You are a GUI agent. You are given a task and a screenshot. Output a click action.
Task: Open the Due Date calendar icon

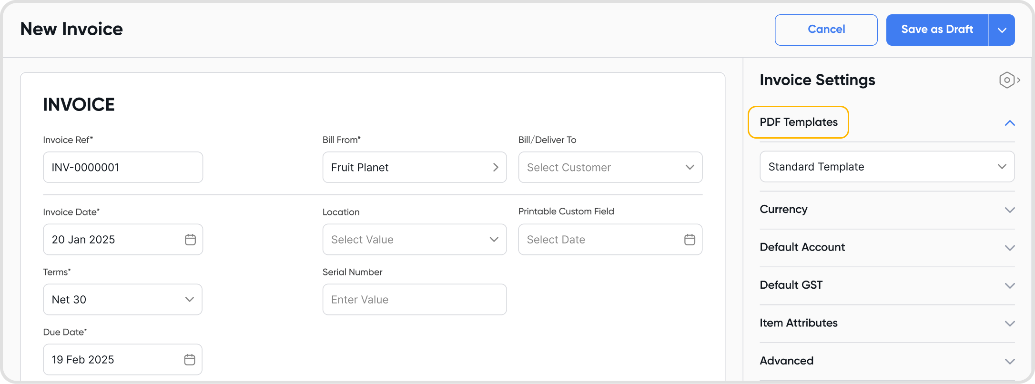pyautogui.click(x=190, y=360)
